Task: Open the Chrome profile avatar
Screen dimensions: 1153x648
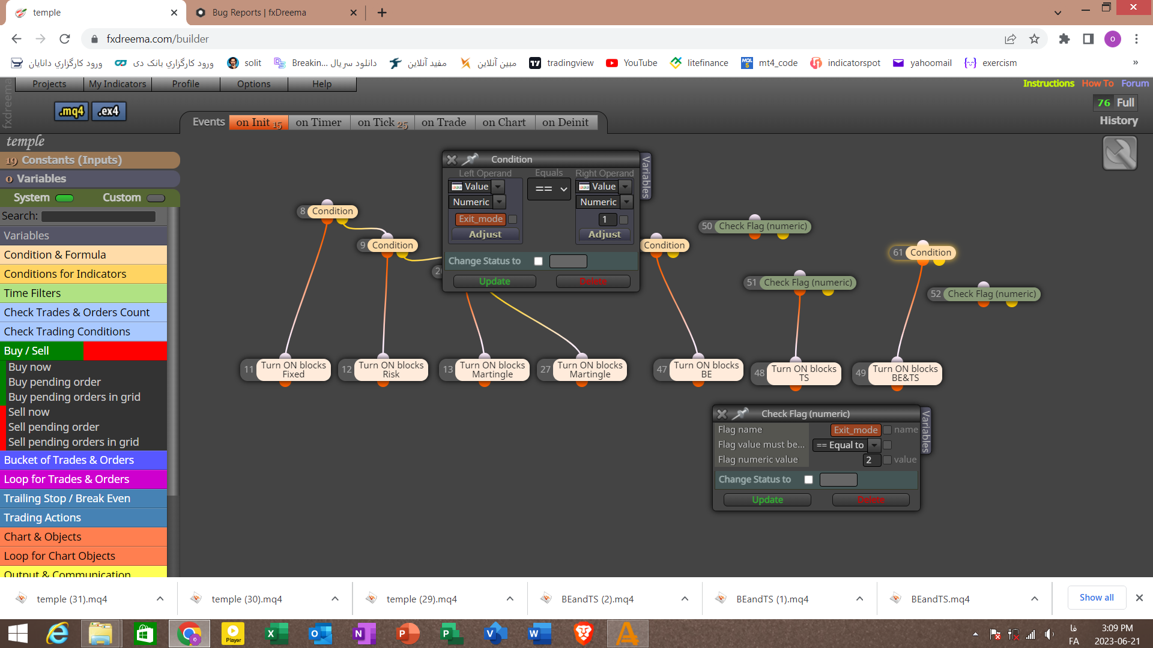Action: [x=1112, y=39]
